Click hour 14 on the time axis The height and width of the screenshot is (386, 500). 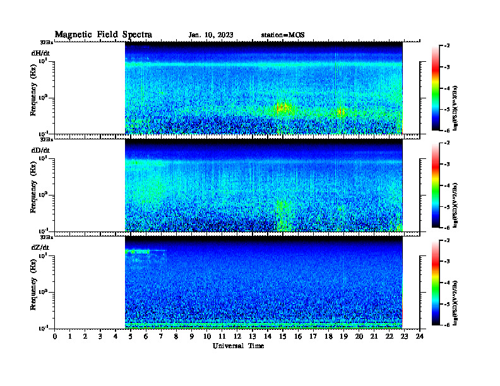coord(268,337)
